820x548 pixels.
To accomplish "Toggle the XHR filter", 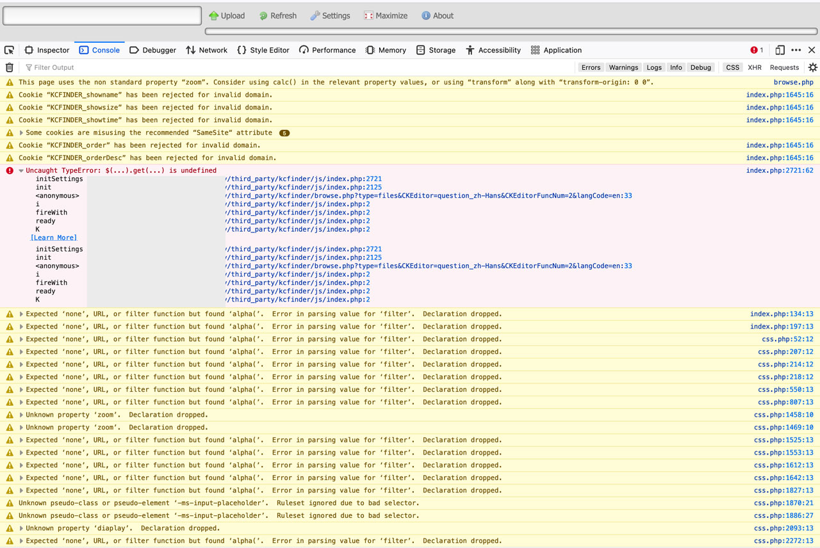I will [x=755, y=67].
